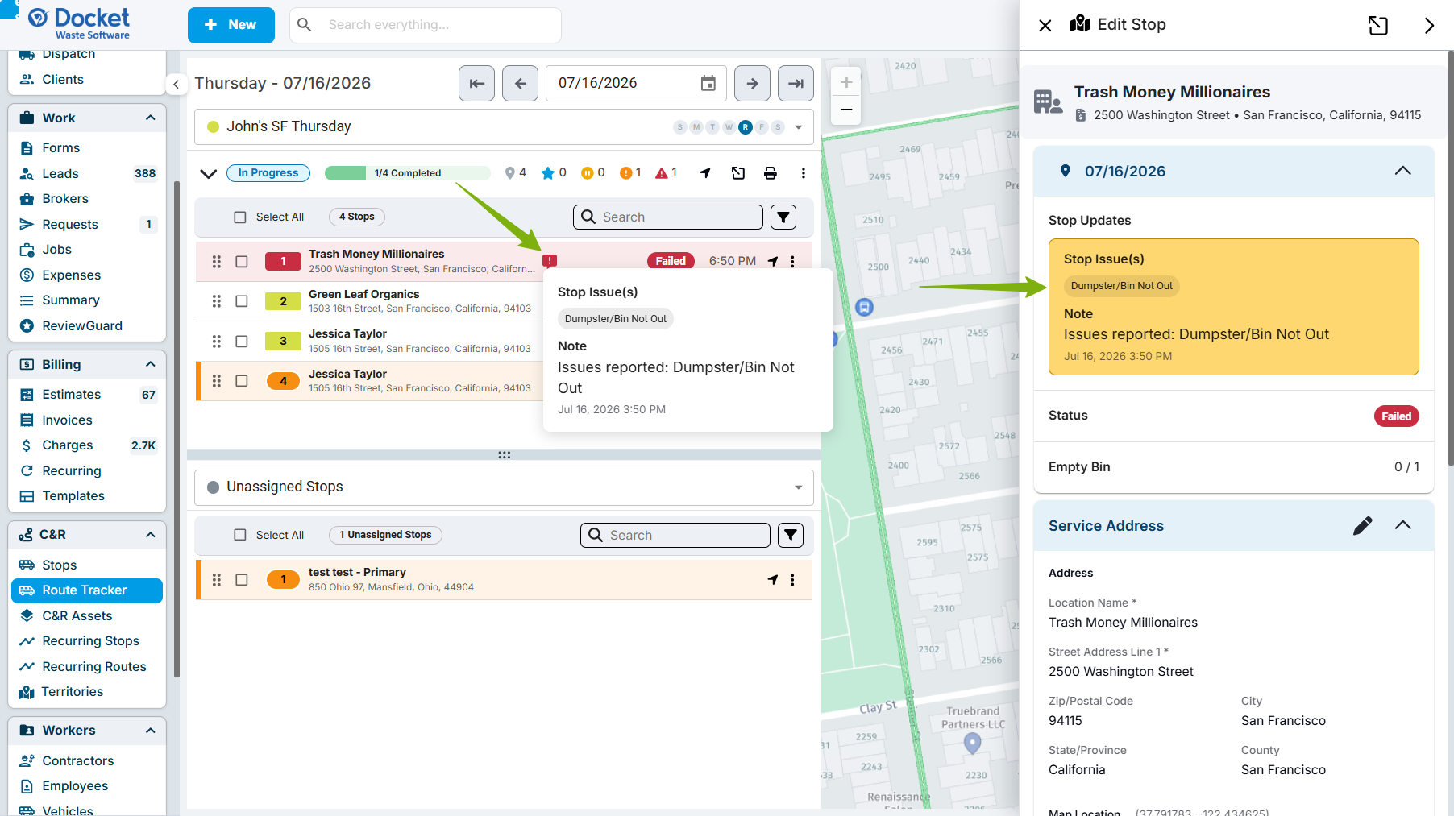This screenshot has width=1454, height=816.
Task: Jump to first date arrow button
Action: tap(476, 84)
